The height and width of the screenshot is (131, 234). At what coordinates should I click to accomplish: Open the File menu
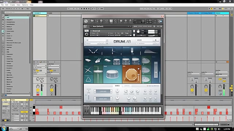pyautogui.click(x=2, y=5)
